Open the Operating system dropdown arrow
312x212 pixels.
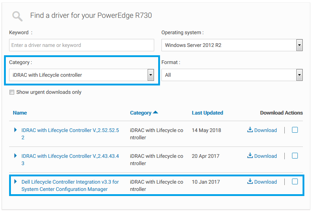click(x=299, y=45)
